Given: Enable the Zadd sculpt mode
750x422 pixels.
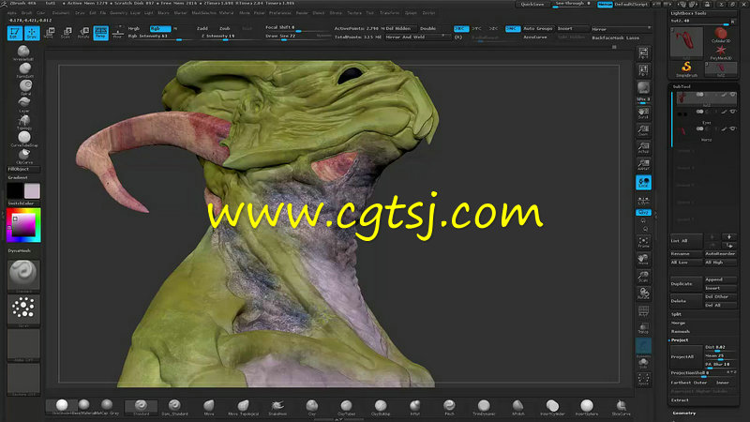Looking at the screenshot, I should [x=202, y=29].
